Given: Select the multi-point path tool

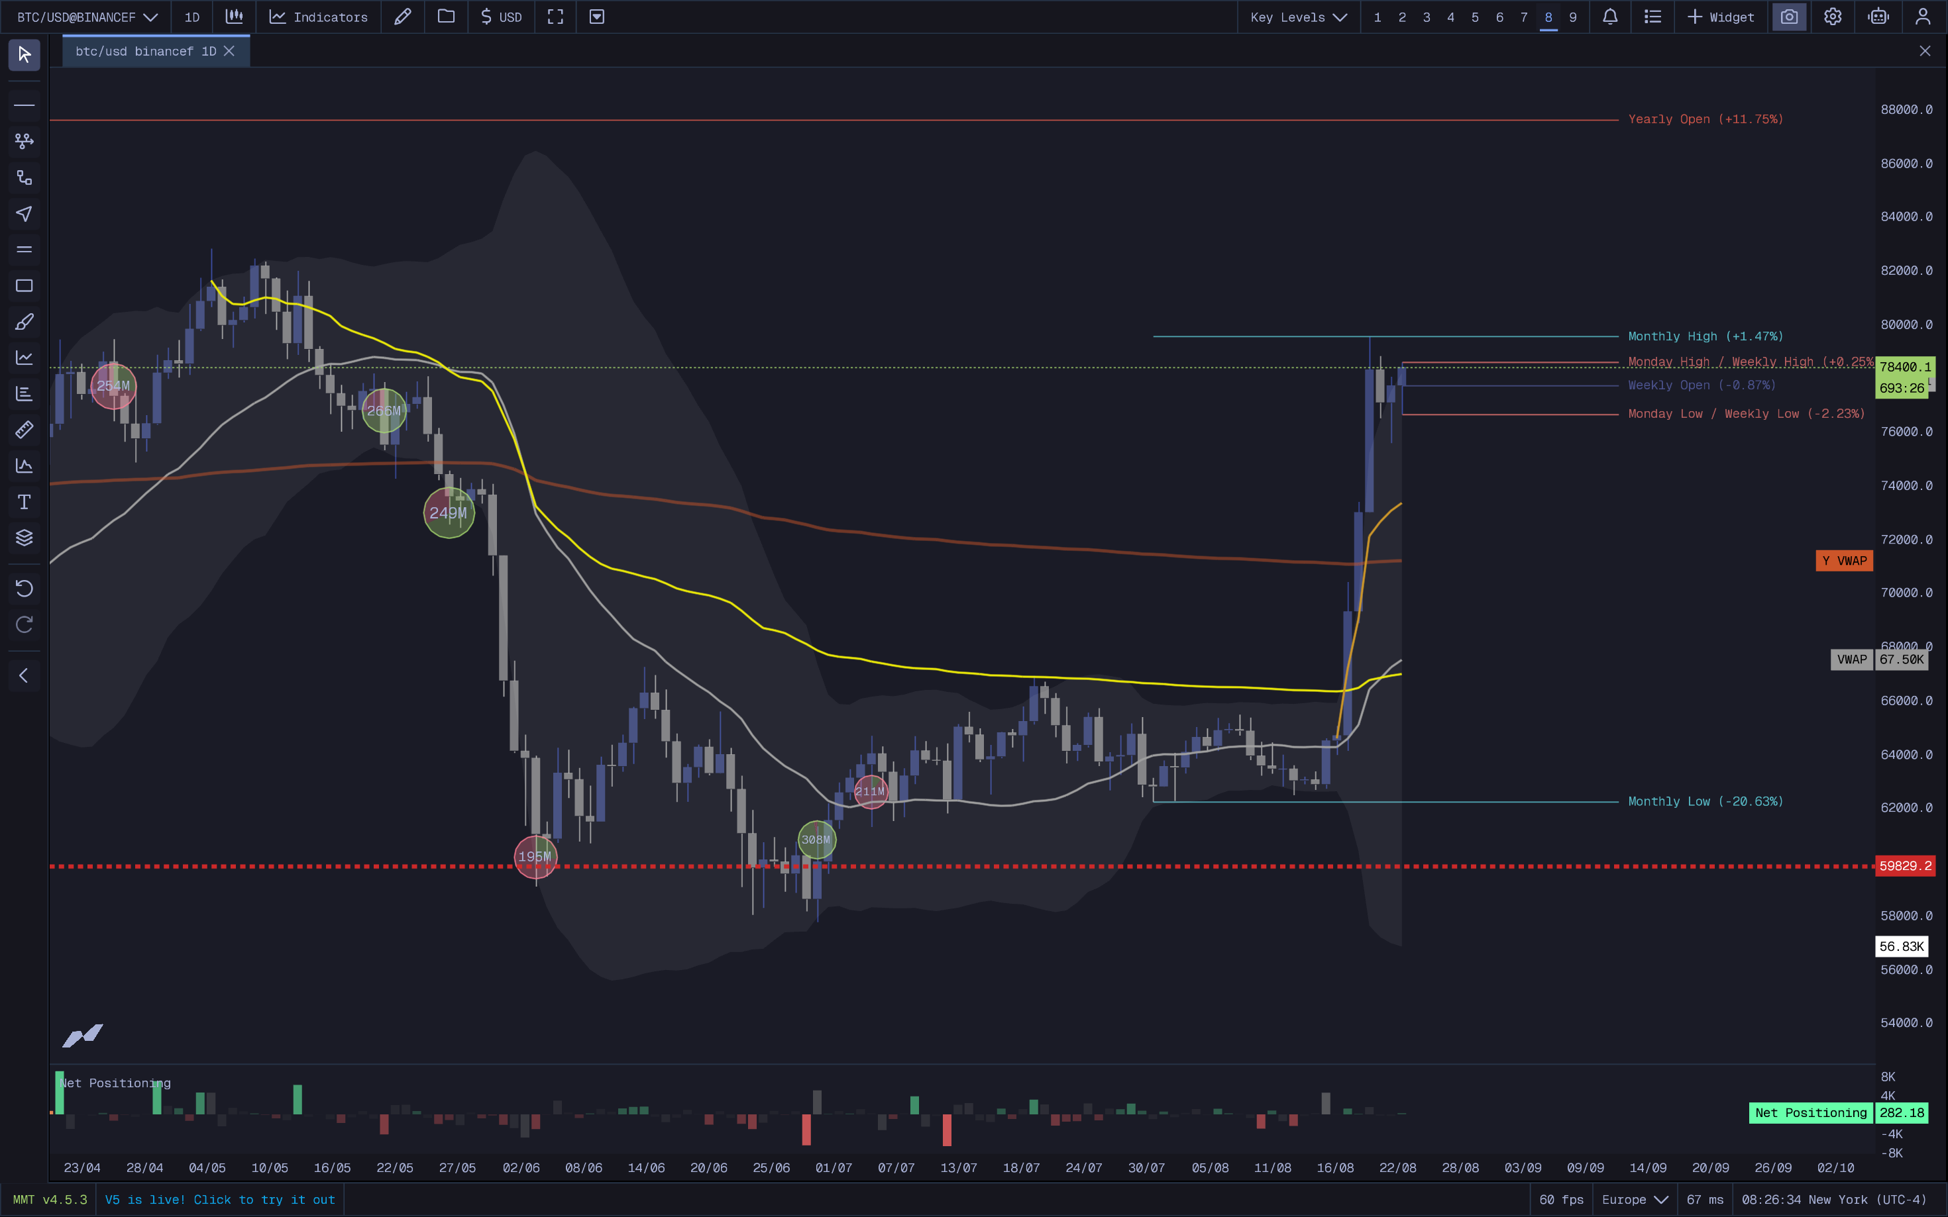Looking at the screenshot, I should click(24, 141).
